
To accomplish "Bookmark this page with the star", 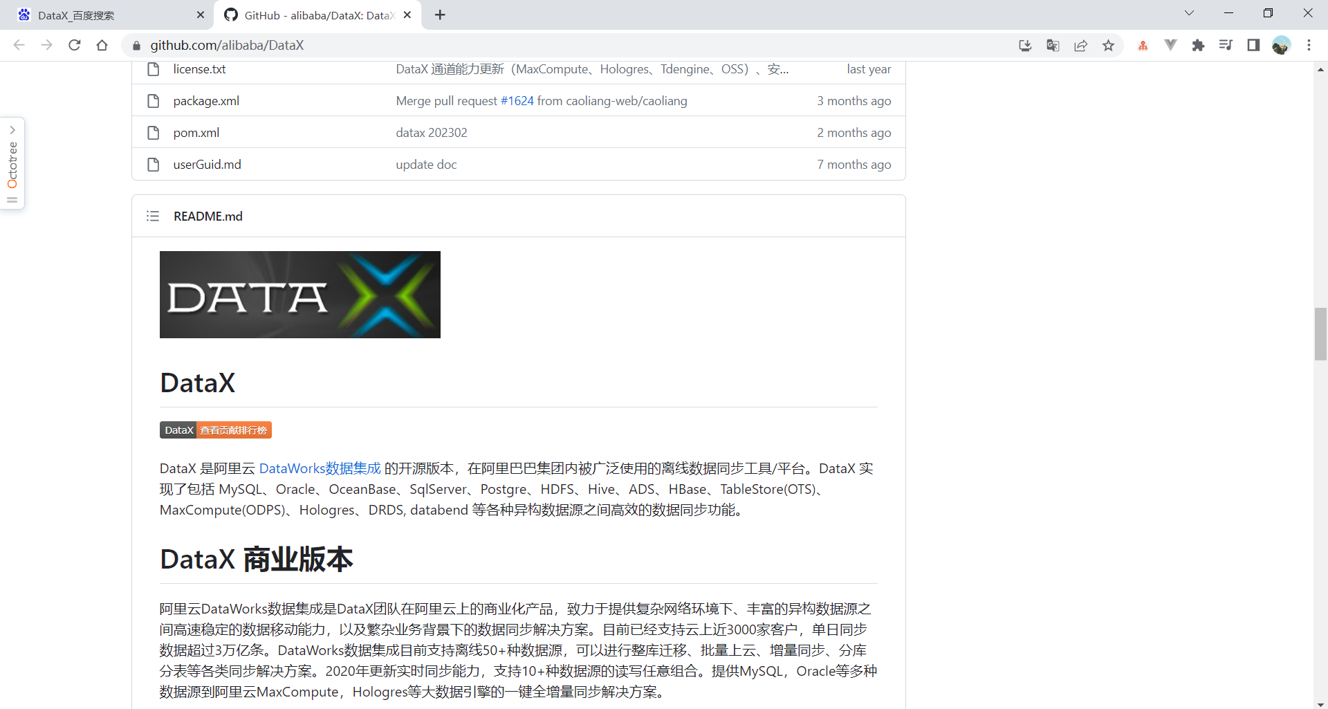I will click(1109, 45).
